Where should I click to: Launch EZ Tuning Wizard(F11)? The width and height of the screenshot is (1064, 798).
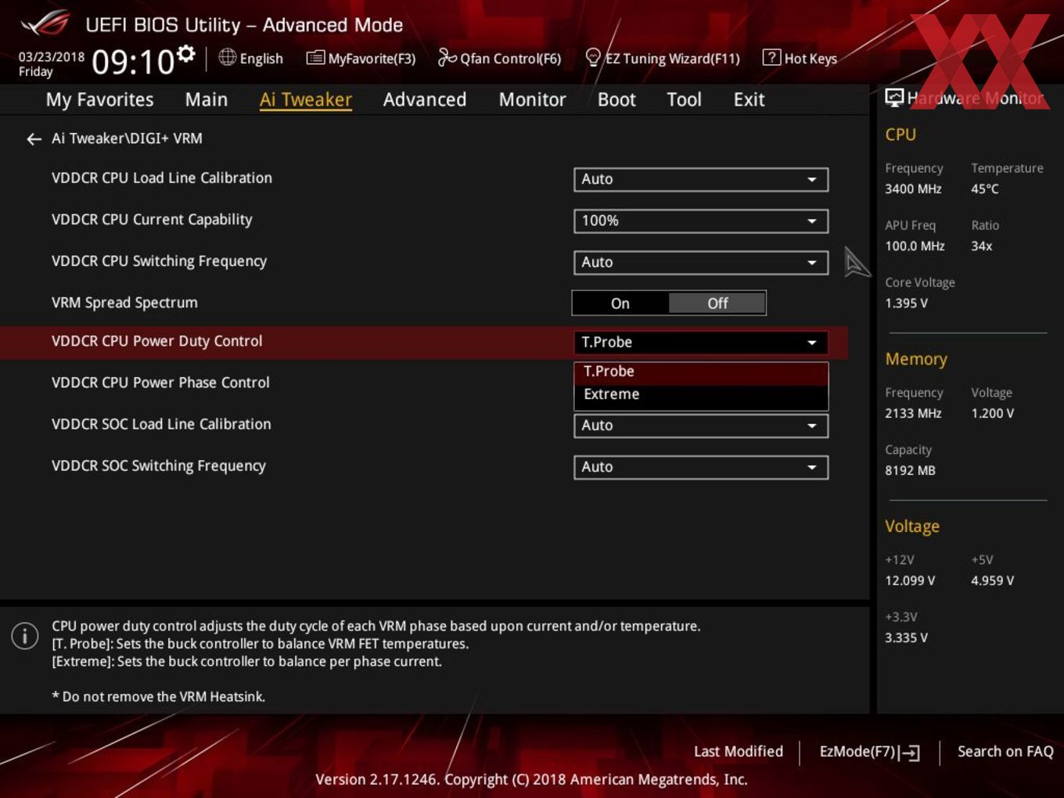click(x=663, y=58)
